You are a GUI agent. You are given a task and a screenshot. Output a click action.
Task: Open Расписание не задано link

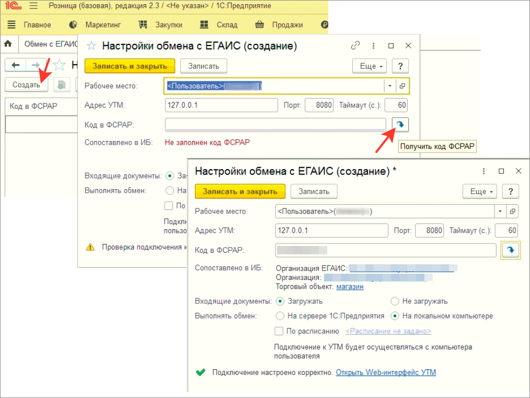click(x=388, y=332)
